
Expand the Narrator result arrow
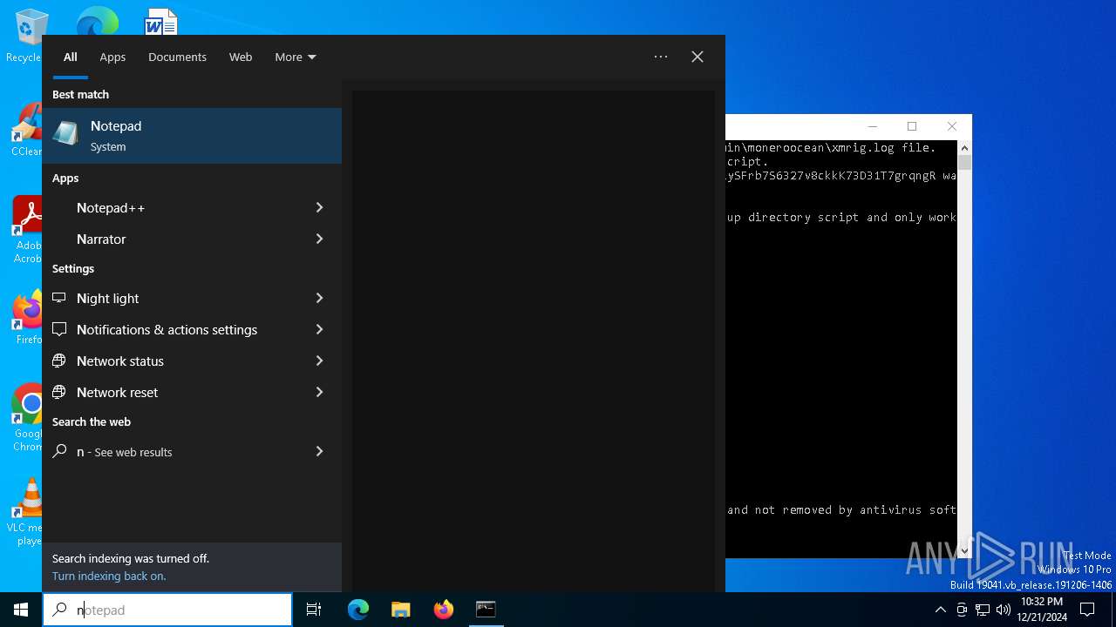(319, 239)
